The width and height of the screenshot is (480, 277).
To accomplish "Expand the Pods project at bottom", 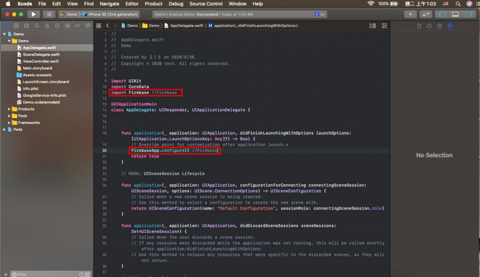I will coord(4,129).
